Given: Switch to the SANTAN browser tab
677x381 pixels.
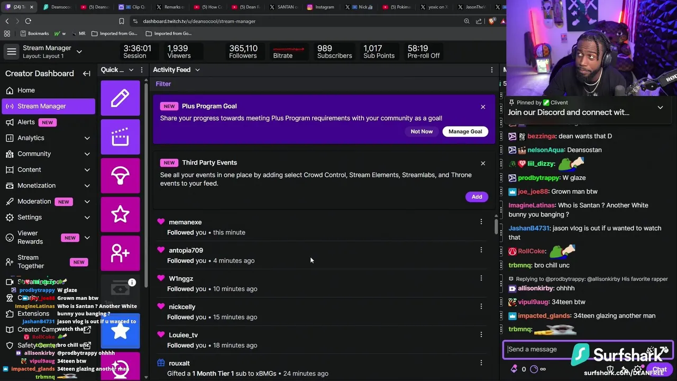Looking at the screenshot, I should click(x=283, y=7).
